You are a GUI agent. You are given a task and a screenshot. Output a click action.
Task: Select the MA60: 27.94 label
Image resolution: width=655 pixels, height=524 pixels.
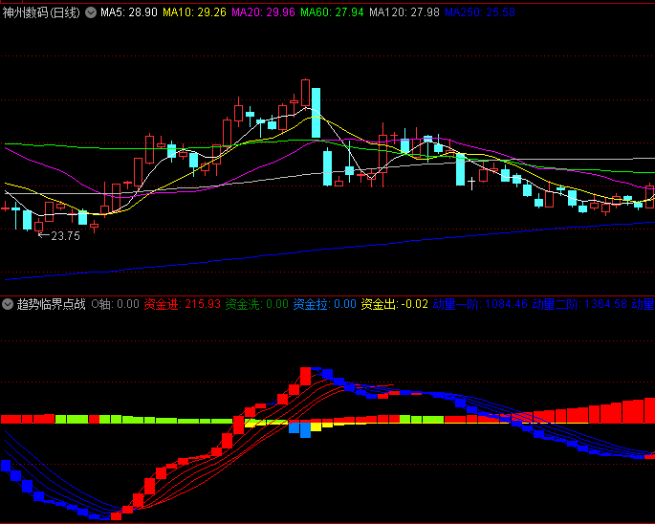tap(332, 12)
